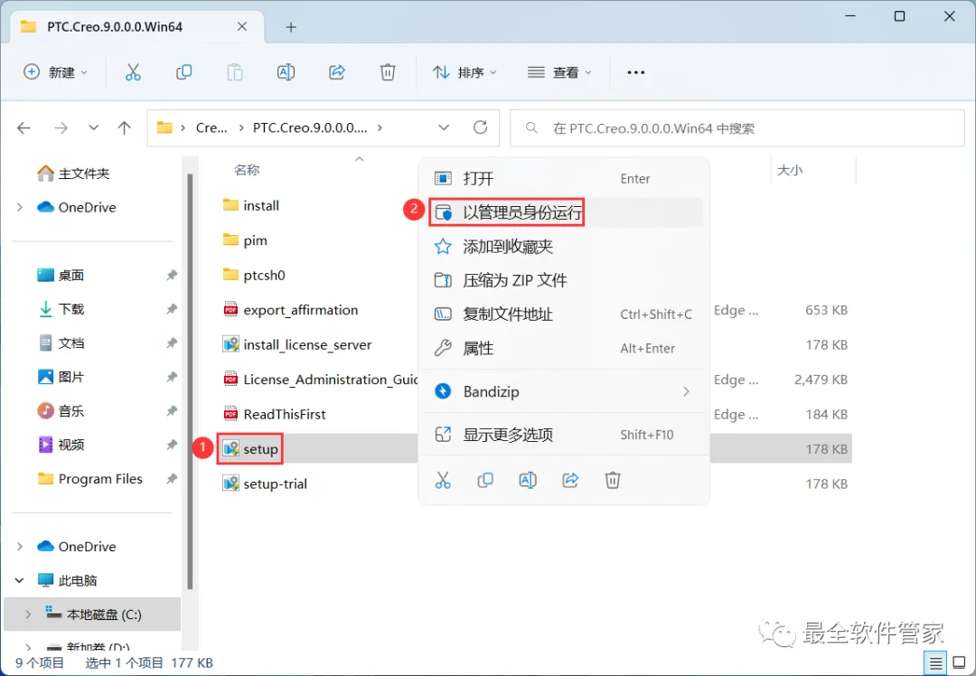This screenshot has height=676, width=976.
Task: Choose 复制文件地址 menu entry
Action: pos(564,315)
